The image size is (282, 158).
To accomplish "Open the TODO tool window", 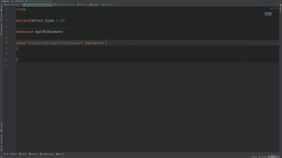I will 14,154.
